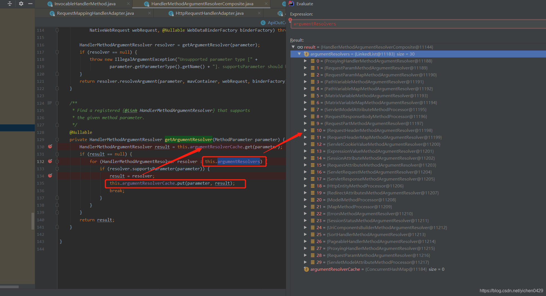
Task: Switch to InvocableHandlerMethod.java tab
Action: coord(85,4)
